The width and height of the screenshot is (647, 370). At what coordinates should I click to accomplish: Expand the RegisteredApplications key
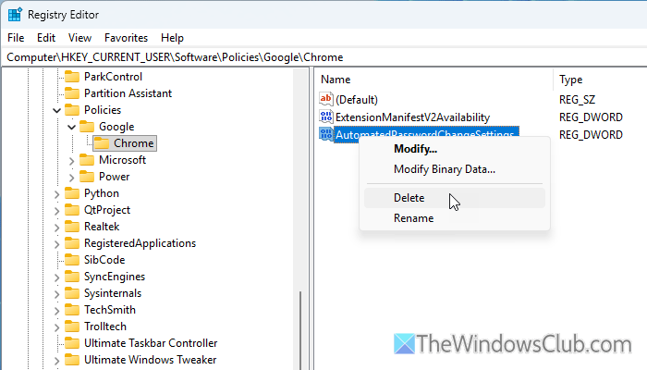pos(57,243)
